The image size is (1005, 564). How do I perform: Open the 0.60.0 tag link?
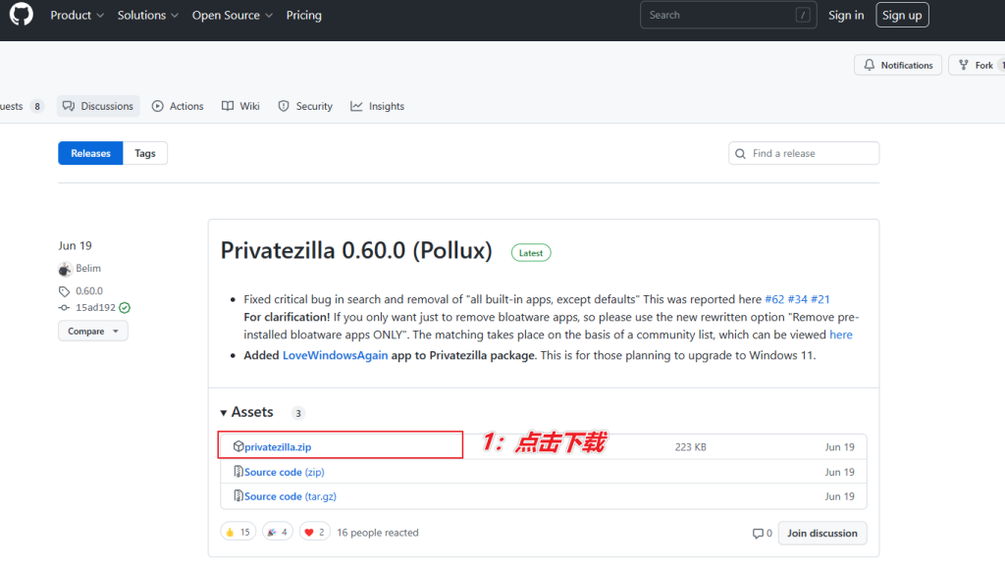pos(89,291)
